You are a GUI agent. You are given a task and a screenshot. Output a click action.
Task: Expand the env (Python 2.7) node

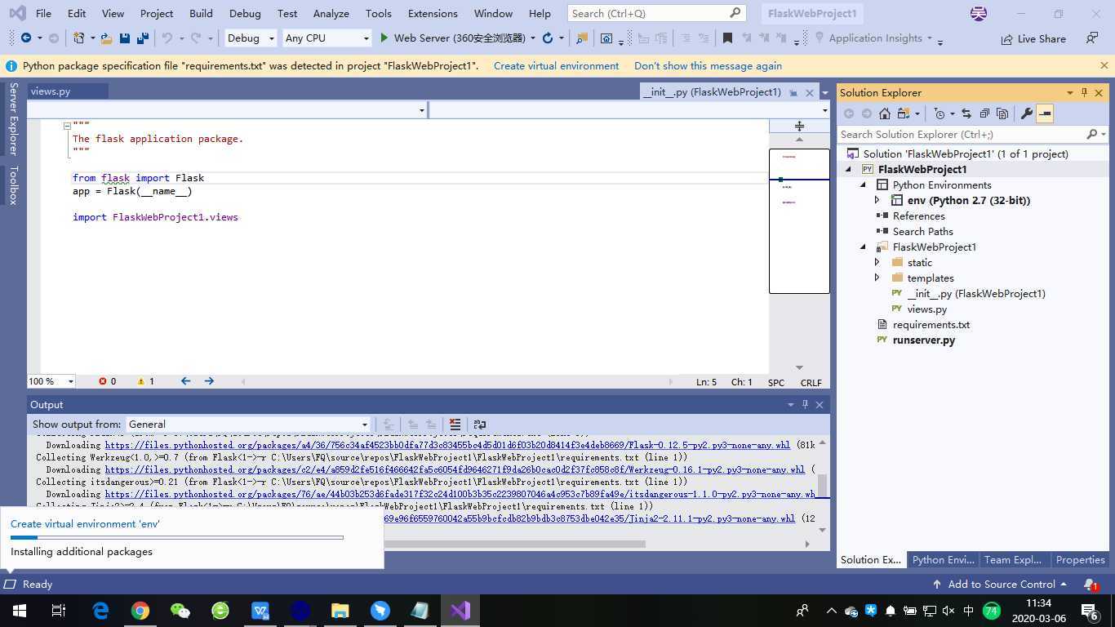[877, 200]
